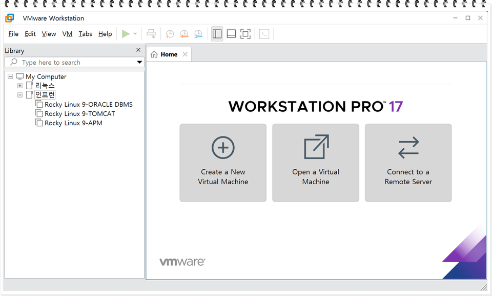Click the VMware Workstation title bar icon
The width and height of the screenshot is (492, 296).
click(9, 18)
